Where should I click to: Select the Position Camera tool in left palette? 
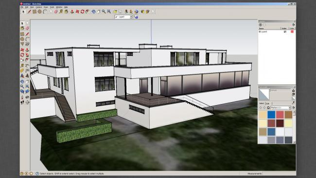coord(22,97)
